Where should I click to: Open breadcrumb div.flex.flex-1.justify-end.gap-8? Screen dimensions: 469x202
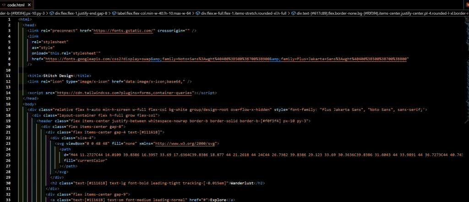(x=79, y=13)
